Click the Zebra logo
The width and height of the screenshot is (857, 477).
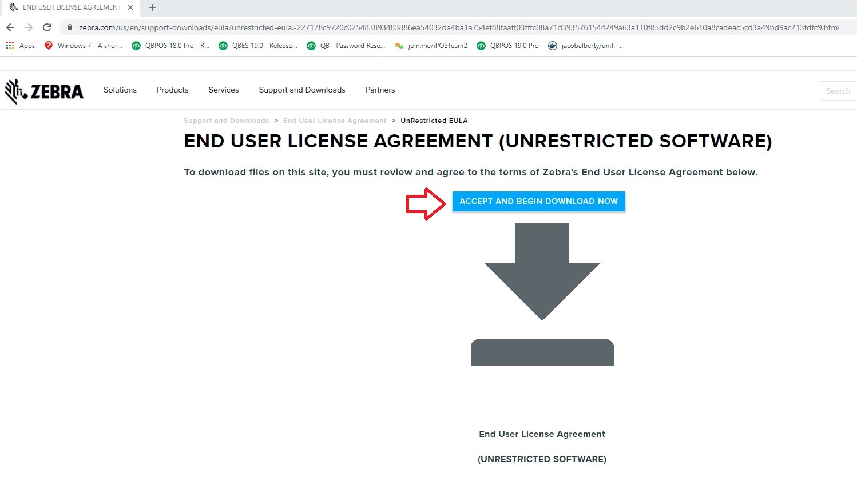coord(44,91)
